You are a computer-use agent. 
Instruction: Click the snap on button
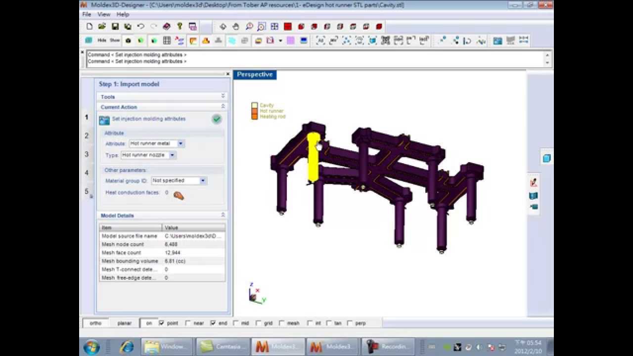pyautogui.click(x=149, y=323)
